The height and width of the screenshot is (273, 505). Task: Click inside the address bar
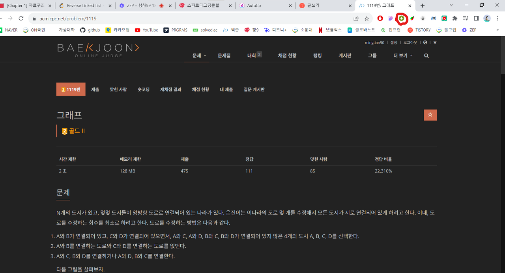tap(158, 18)
